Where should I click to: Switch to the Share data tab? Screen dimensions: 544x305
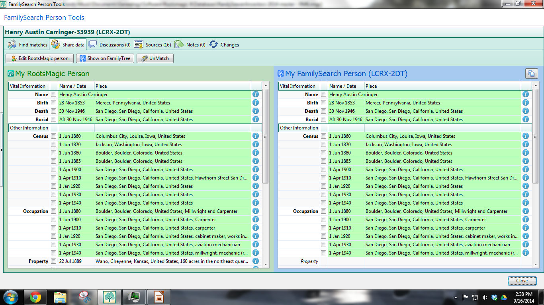(x=68, y=44)
